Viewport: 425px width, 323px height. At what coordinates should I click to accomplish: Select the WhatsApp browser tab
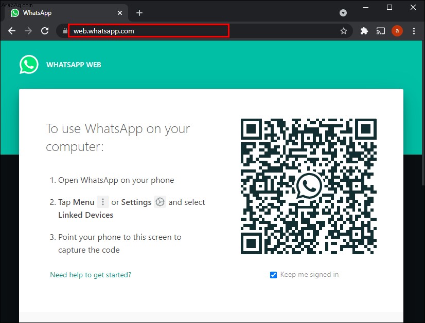(x=64, y=13)
